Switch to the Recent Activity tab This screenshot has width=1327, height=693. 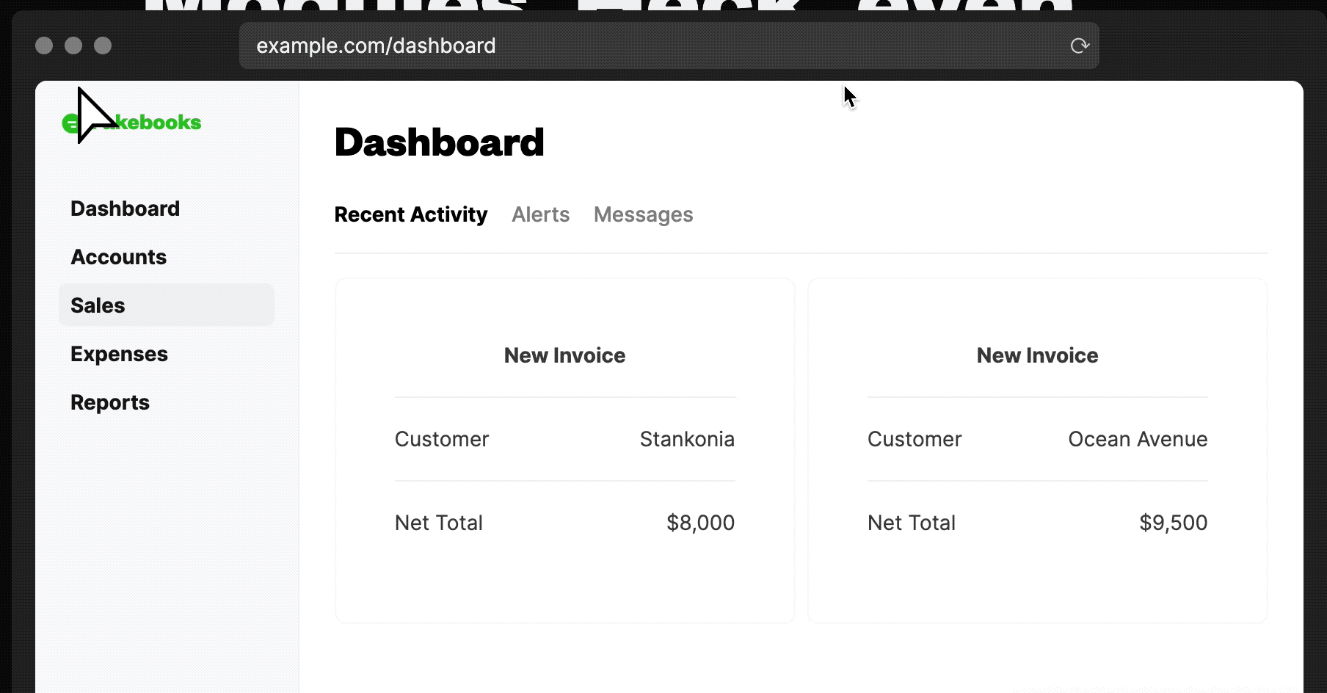(411, 214)
